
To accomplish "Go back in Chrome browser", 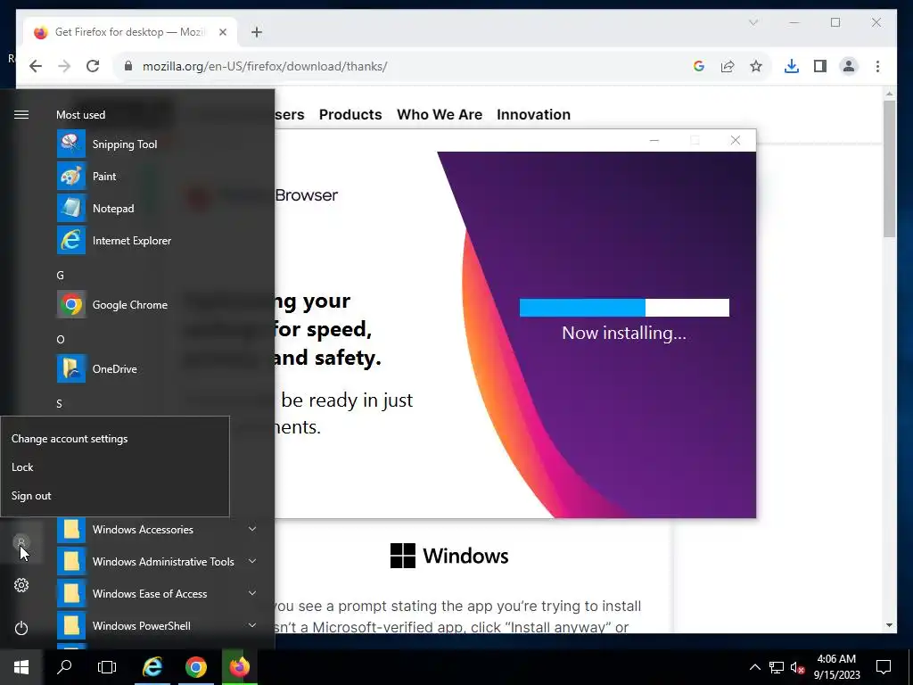I will point(36,66).
